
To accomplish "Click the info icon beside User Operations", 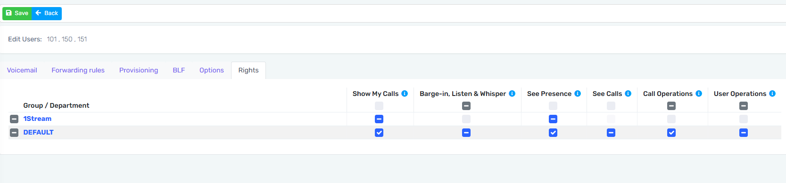I will pyautogui.click(x=772, y=94).
